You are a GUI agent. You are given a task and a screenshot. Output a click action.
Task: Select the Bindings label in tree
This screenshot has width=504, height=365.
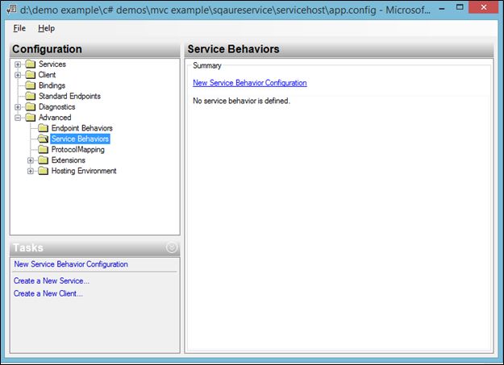(x=52, y=85)
